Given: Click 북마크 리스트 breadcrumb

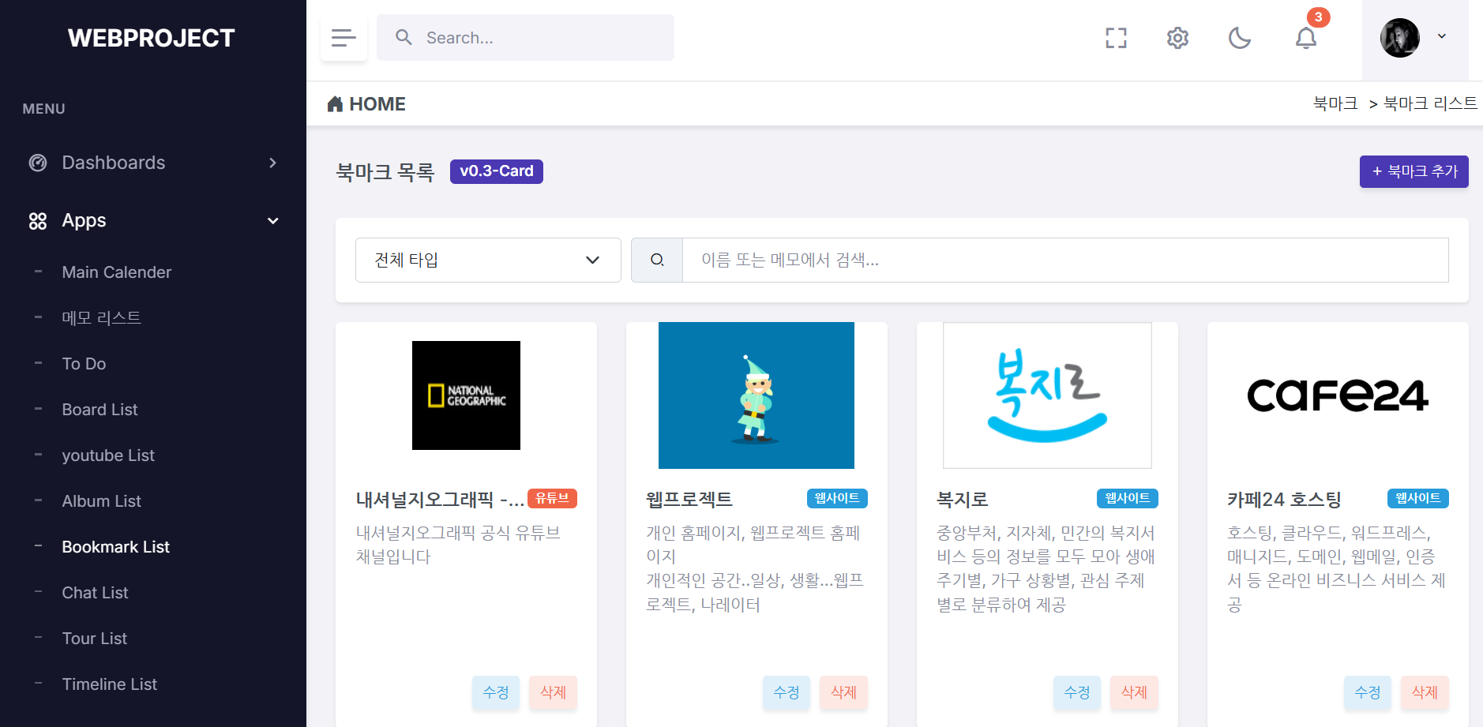Looking at the screenshot, I should tap(1431, 103).
